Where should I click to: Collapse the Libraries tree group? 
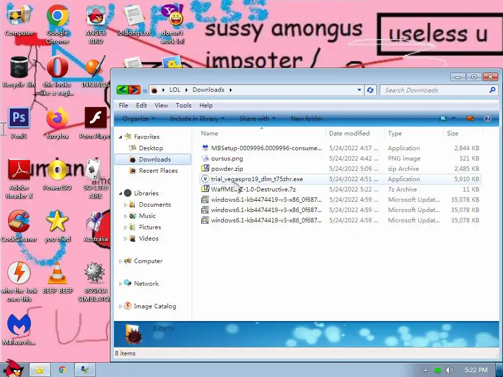point(120,193)
